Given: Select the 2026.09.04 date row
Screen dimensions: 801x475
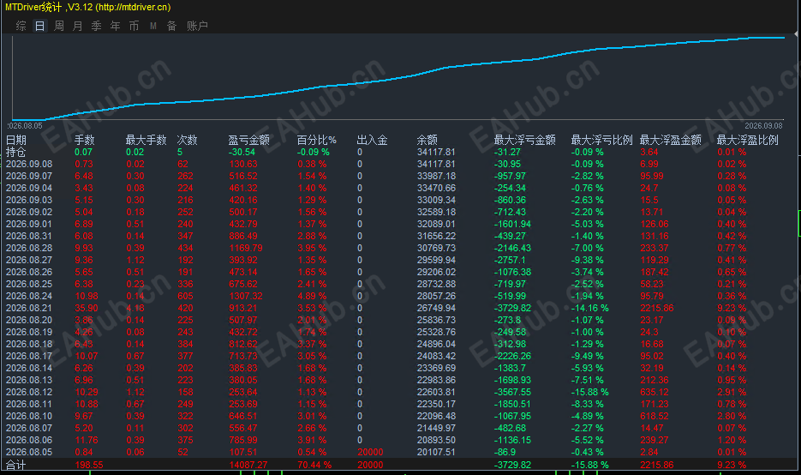Looking at the screenshot, I should pos(398,188).
